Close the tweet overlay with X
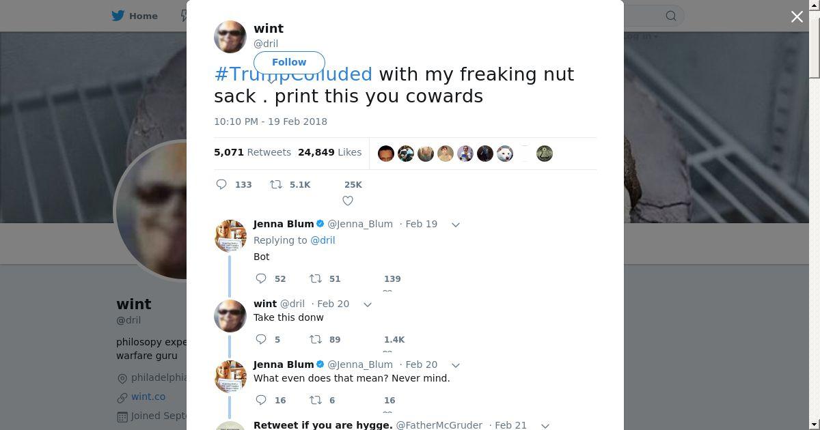The image size is (820, 430). click(x=797, y=16)
